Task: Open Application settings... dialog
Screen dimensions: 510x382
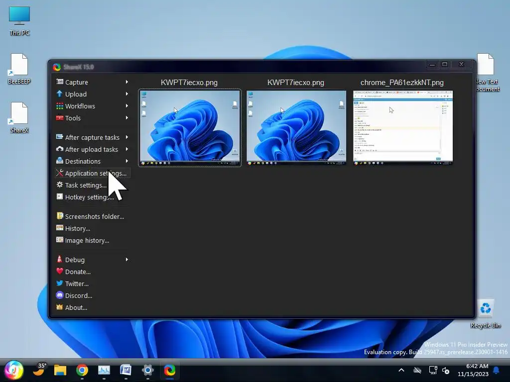Action: click(x=93, y=173)
